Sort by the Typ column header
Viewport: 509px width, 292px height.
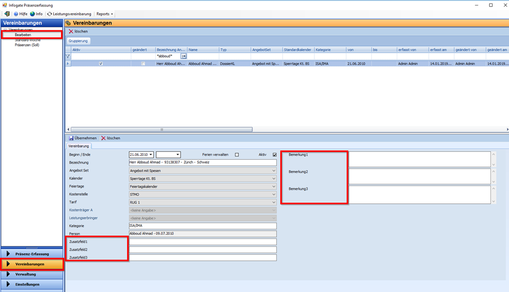(x=235, y=50)
